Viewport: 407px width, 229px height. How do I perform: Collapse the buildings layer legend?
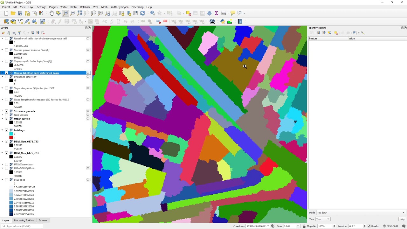pos(3,130)
